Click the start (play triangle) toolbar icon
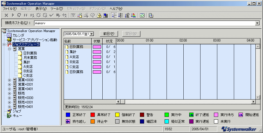This screenshot has height=133, width=263. tap(13, 16)
